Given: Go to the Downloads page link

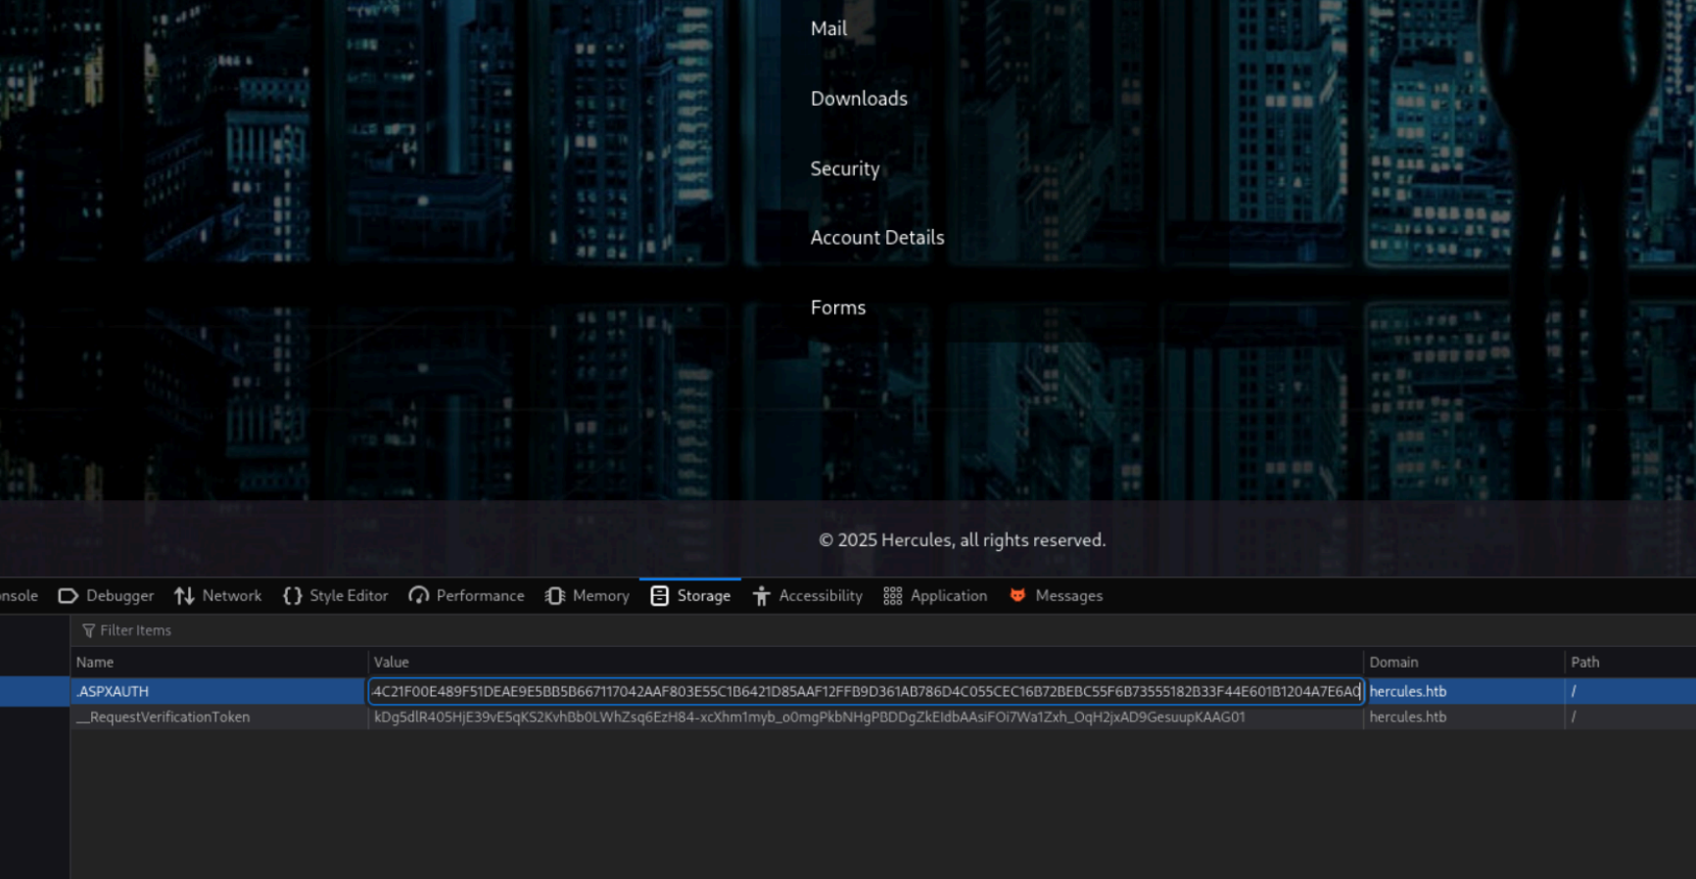Looking at the screenshot, I should coord(859,99).
